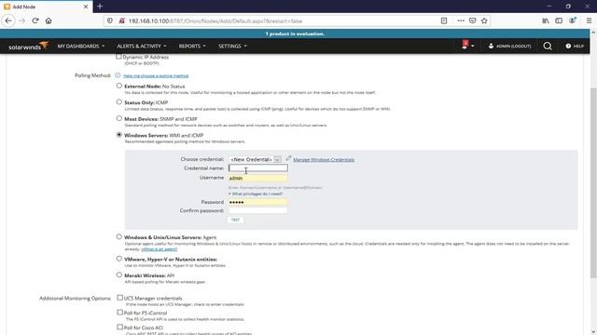Switch to the Add Node browser tab
The image size is (597, 335).
[47, 7]
